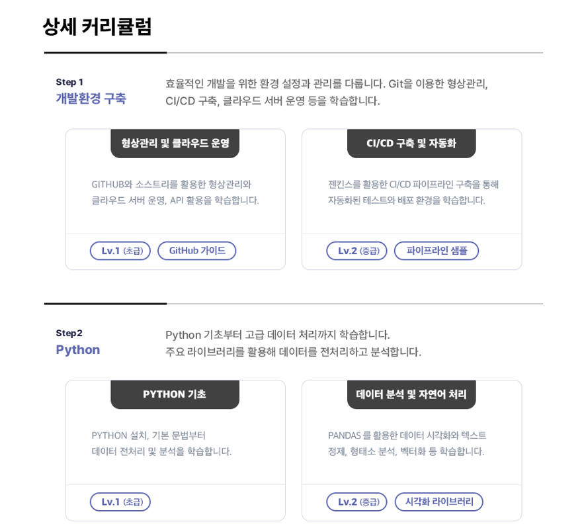Click the 상세 커리큘럼 heading
The height and width of the screenshot is (532, 582).
tap(97, 26)
